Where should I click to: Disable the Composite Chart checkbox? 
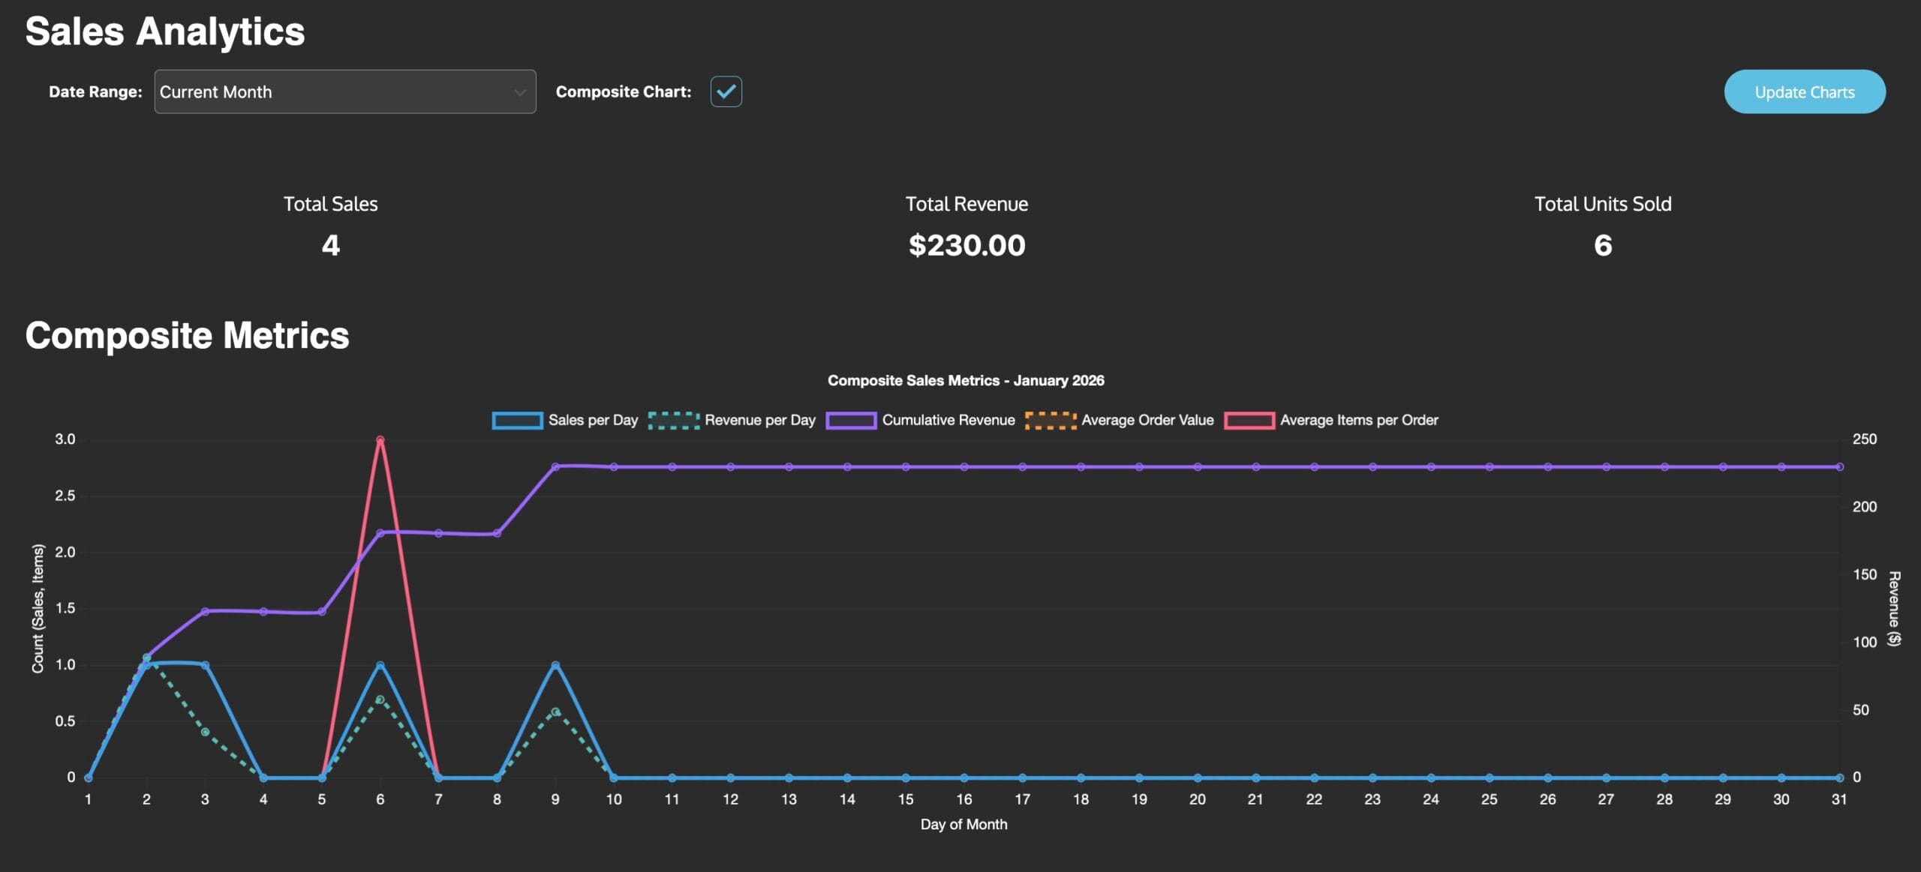click(725, 91)
